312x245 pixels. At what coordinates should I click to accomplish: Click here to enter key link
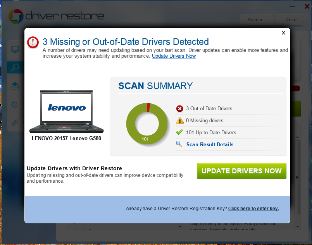coord(253,209)
